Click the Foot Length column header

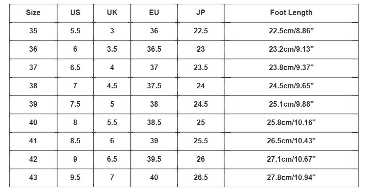coord(291,13)
